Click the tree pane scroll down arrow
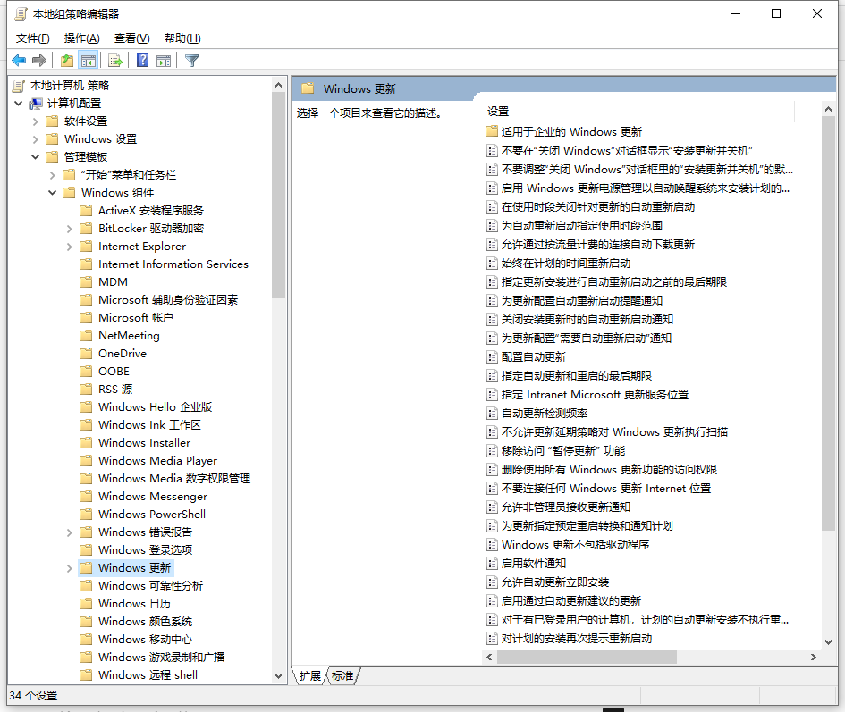This screenshot has height=712, width=845. pos(278,676)
